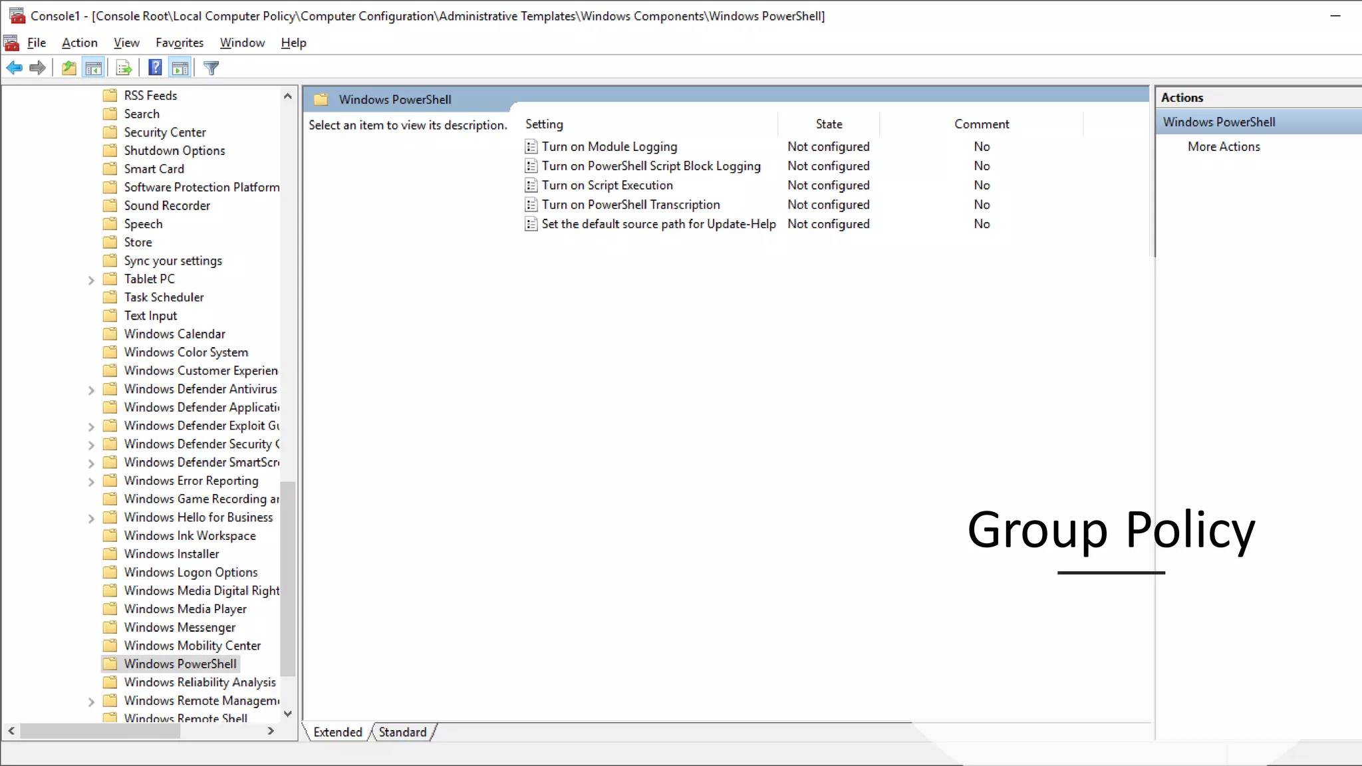
Task: Expand the Windows Defender Security Center node
Action: tap(91, 445)
